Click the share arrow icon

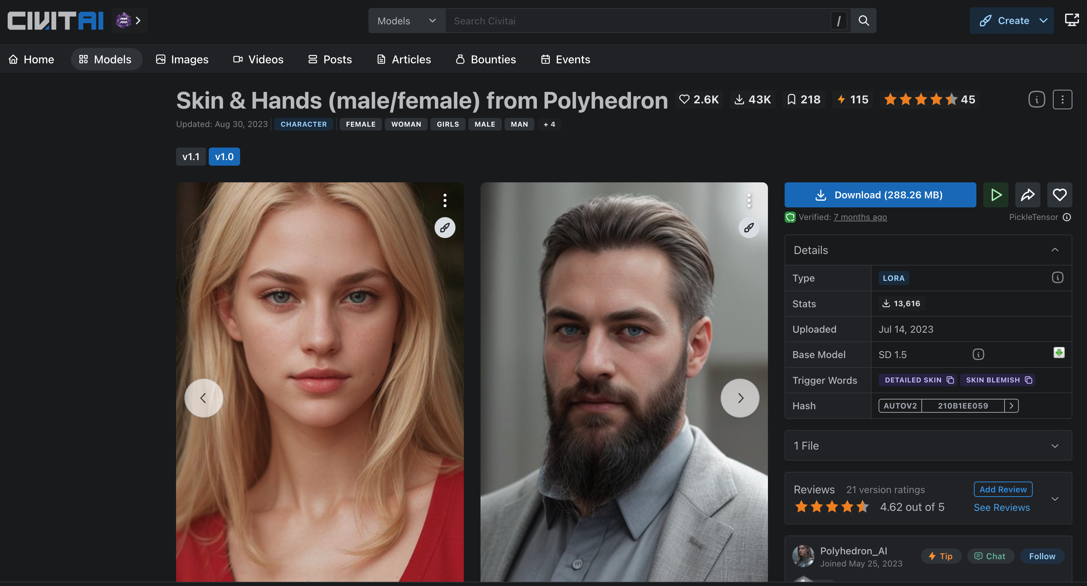click(x=1027, y=195)
